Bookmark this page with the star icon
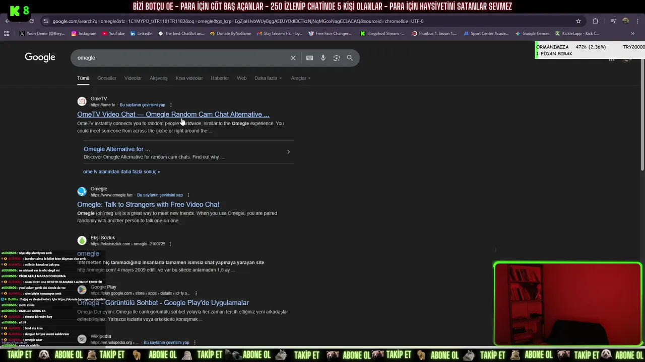Image resolution: width=645 pixels, height=362 pixels. 578,21
